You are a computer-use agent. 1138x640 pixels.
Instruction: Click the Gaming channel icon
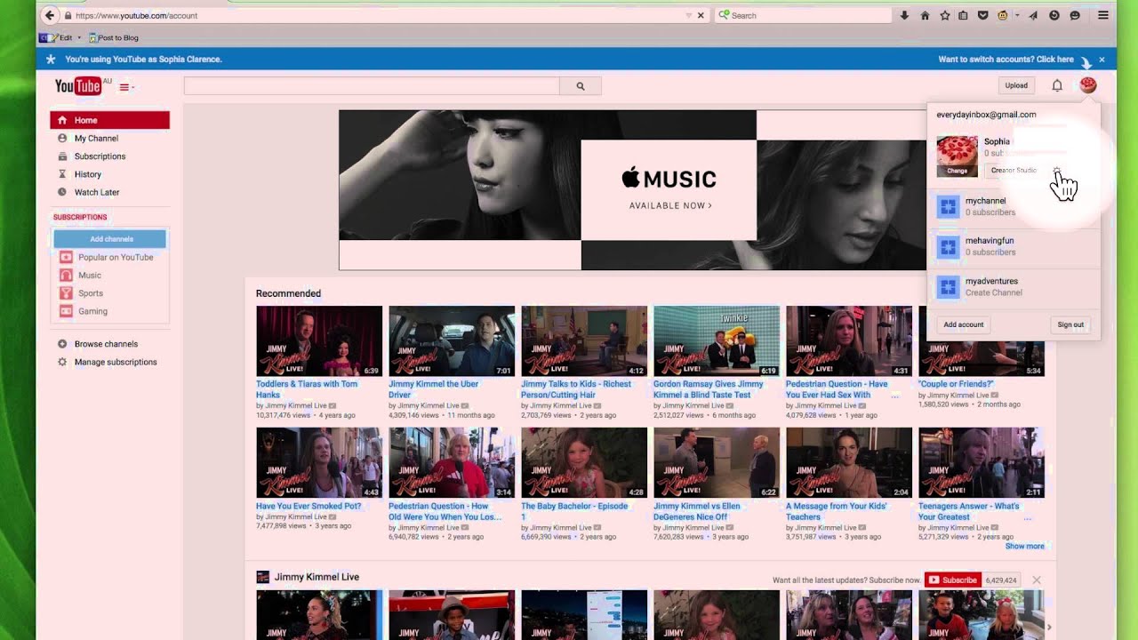66,311
